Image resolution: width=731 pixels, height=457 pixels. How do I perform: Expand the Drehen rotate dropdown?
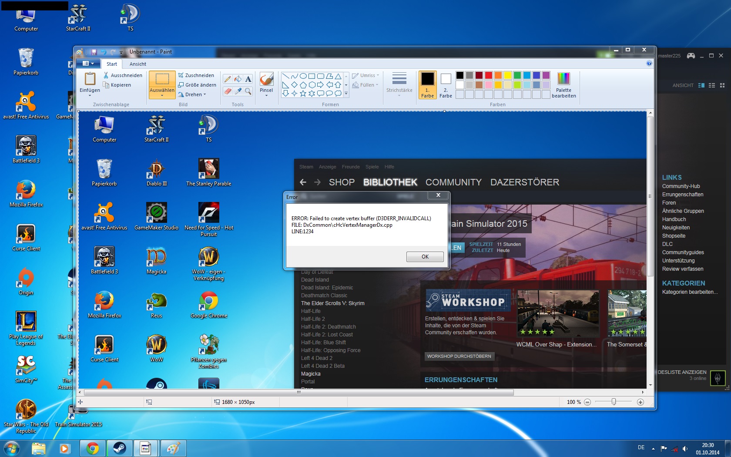click(x=194, y=94)
